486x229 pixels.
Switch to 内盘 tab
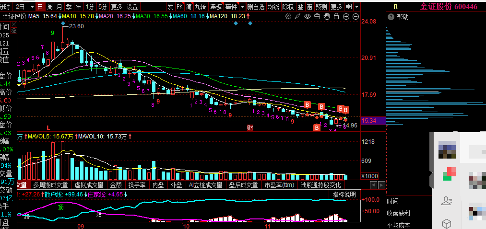point(158,185)
